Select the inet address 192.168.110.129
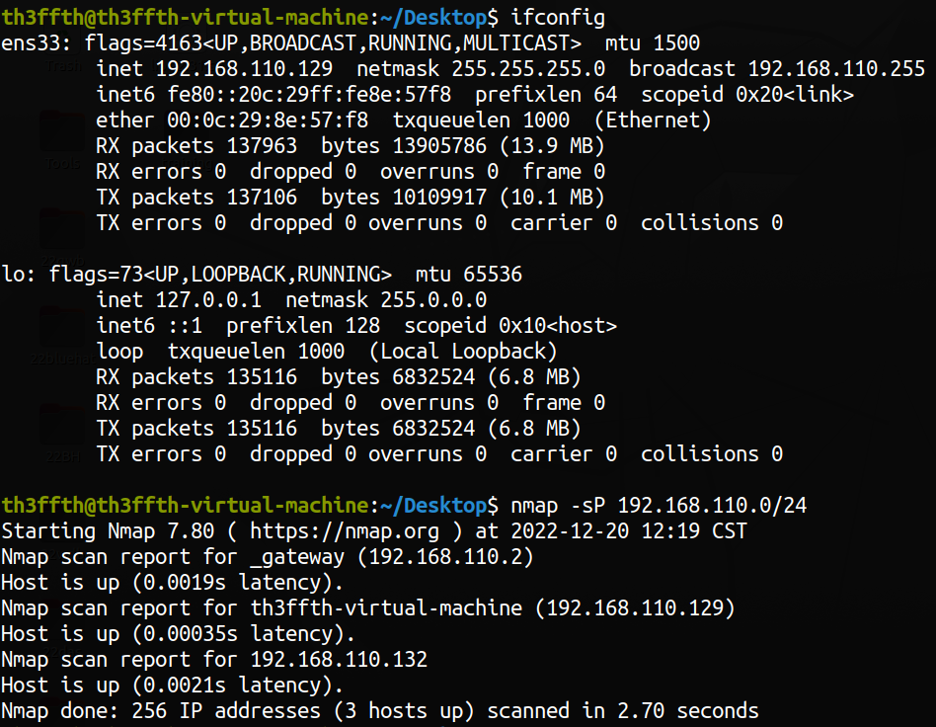The width and height of the screenshot is (936, 727). (244, 69)
